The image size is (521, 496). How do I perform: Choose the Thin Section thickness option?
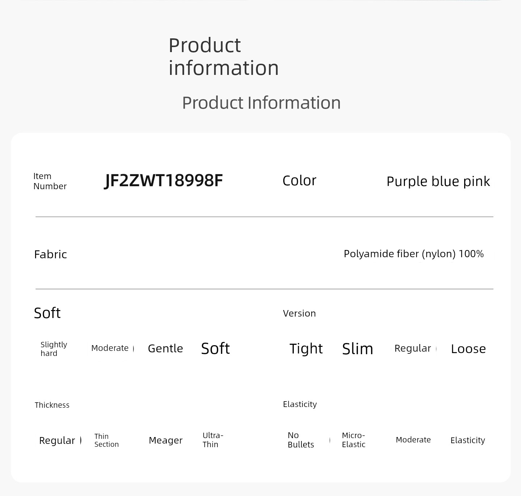106,440
